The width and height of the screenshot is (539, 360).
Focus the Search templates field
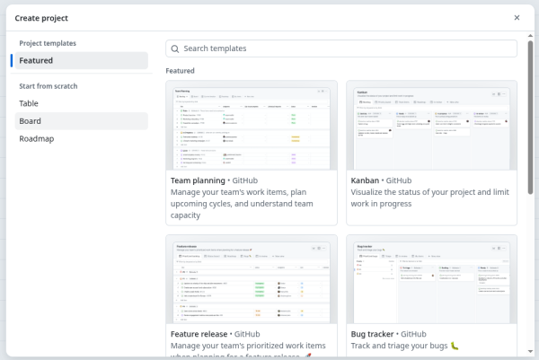coord(341,48)
